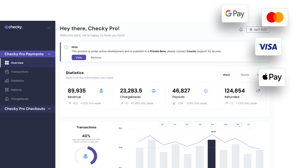Click the Remove link in the note
This screenshot has width=300, height=168.
96,58
